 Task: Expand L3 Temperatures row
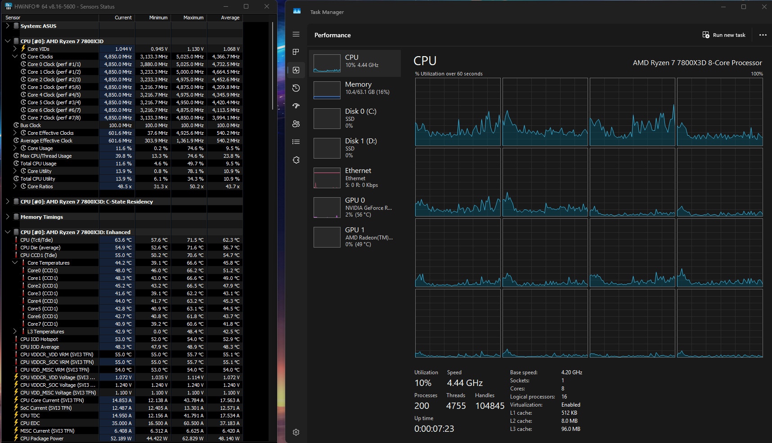coord(15,332)
